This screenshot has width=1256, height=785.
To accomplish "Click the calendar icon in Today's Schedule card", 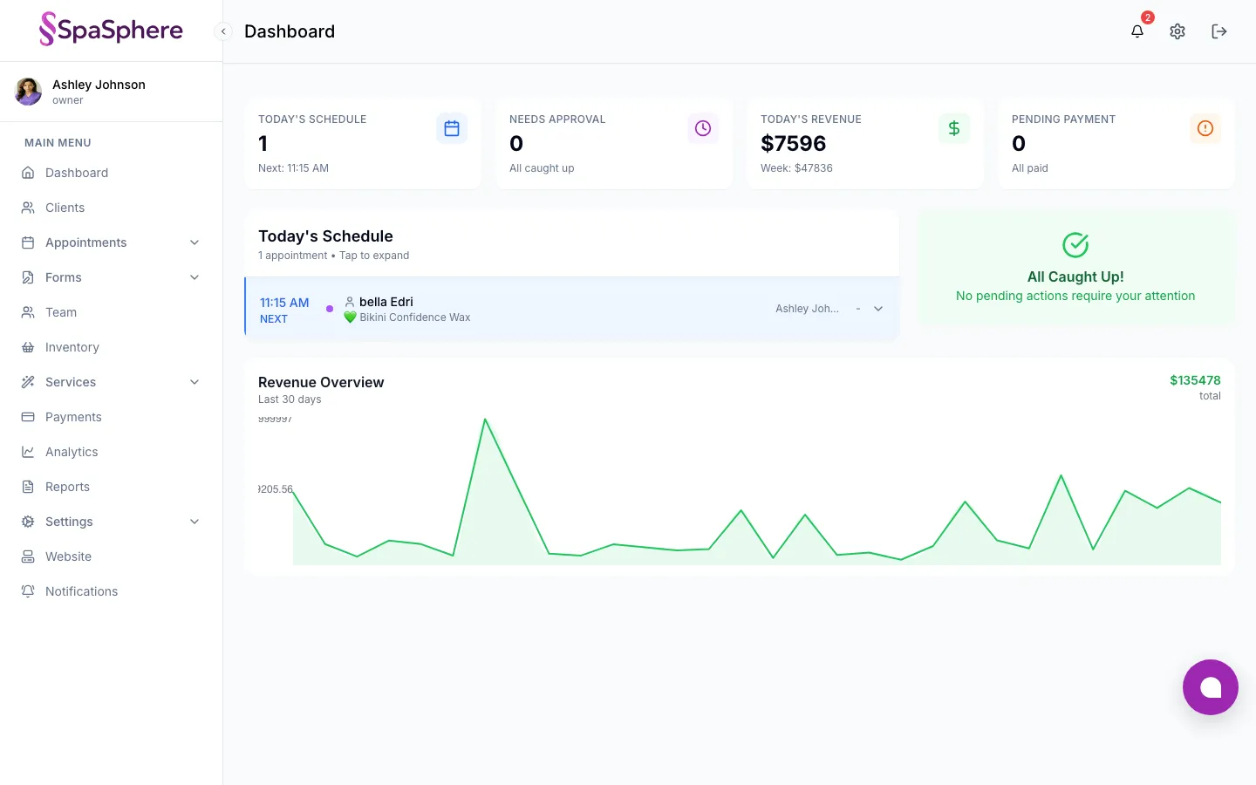I will (x=452, y=128).
